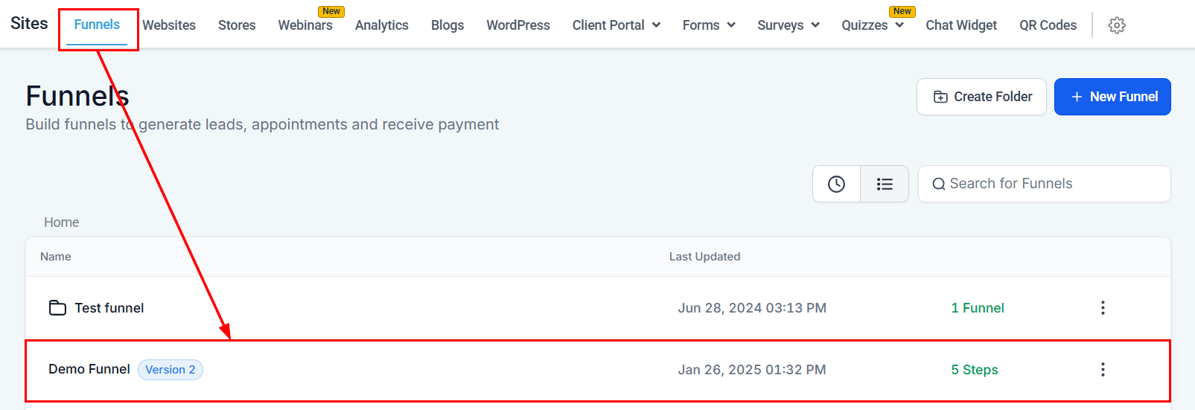
Task: Go to the WordPress tab
Action: pos(518,25)
